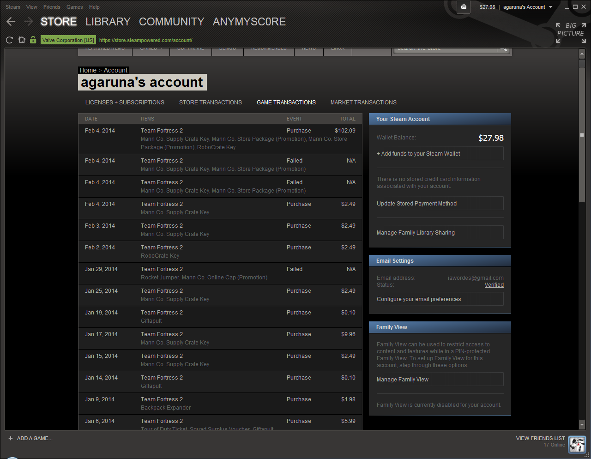Click the Account breadcrumb link

pyautogui.click(x=115, y=70)
